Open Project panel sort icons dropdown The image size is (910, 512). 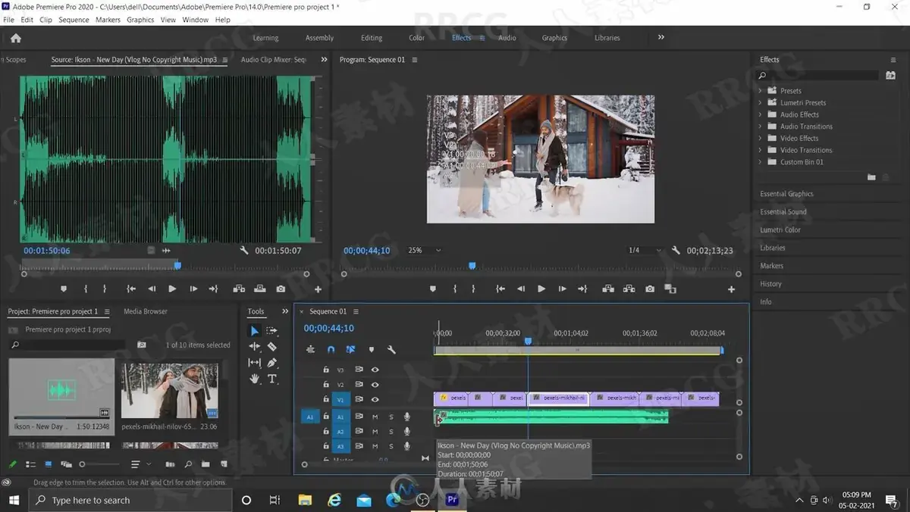[140, 464]
